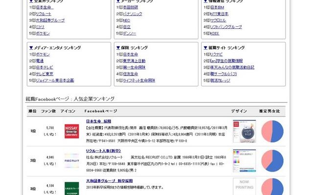Open 職サークル(パフ) ranking link

pos(224,74)
